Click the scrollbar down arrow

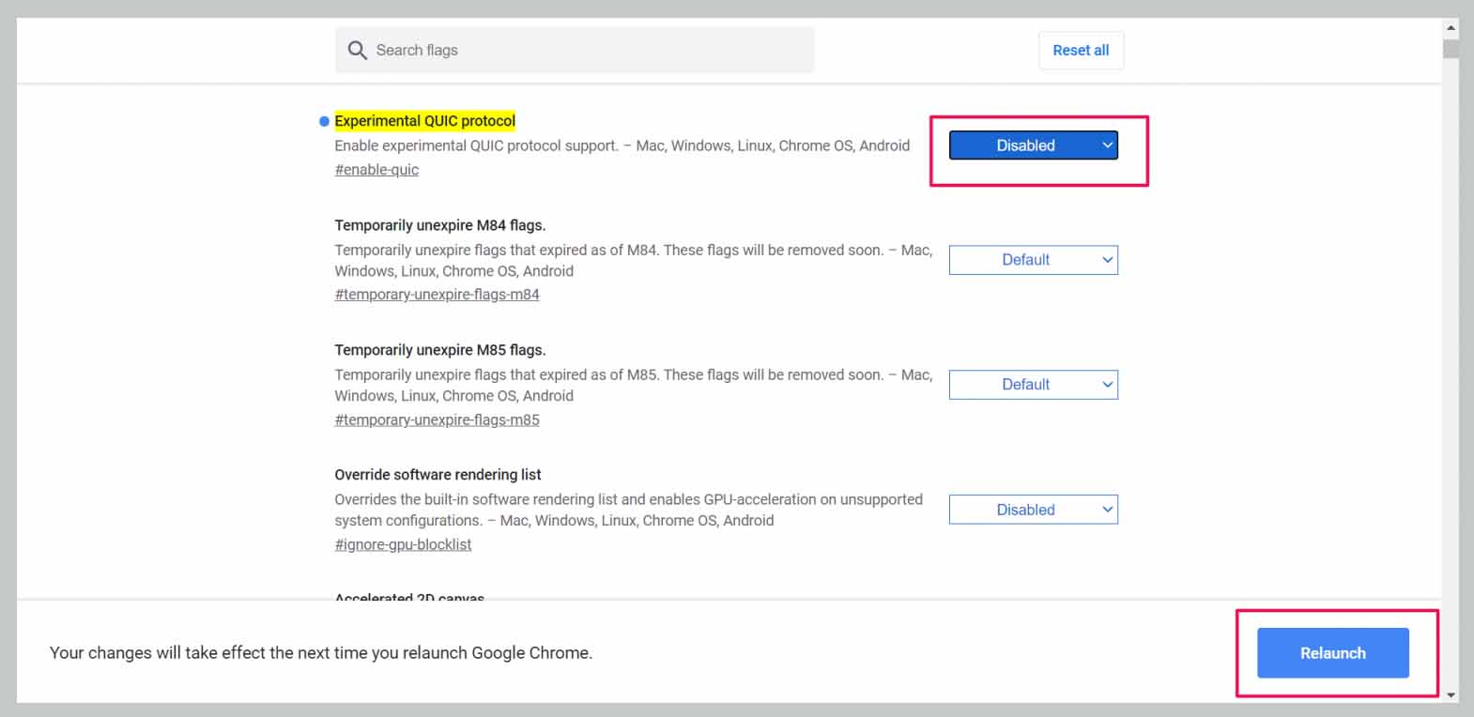(x=1451, y=695)
